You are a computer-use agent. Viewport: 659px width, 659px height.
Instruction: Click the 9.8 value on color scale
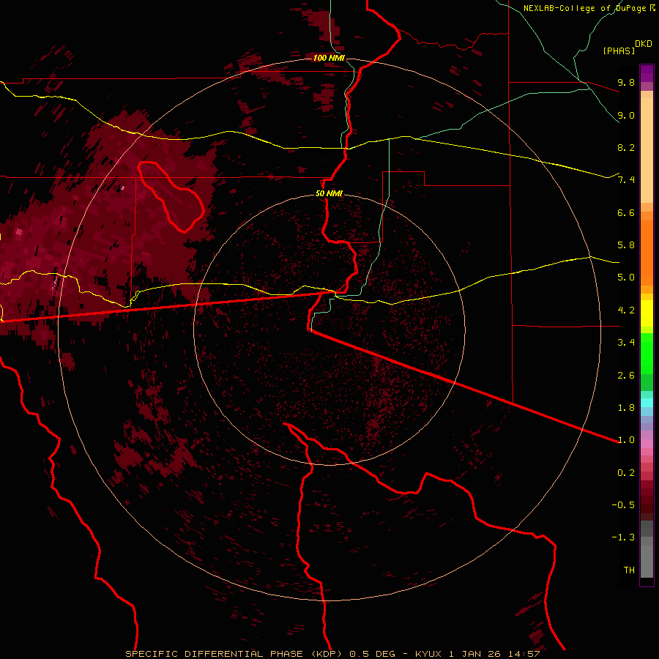pyautogui.click(x=626, y=82)
